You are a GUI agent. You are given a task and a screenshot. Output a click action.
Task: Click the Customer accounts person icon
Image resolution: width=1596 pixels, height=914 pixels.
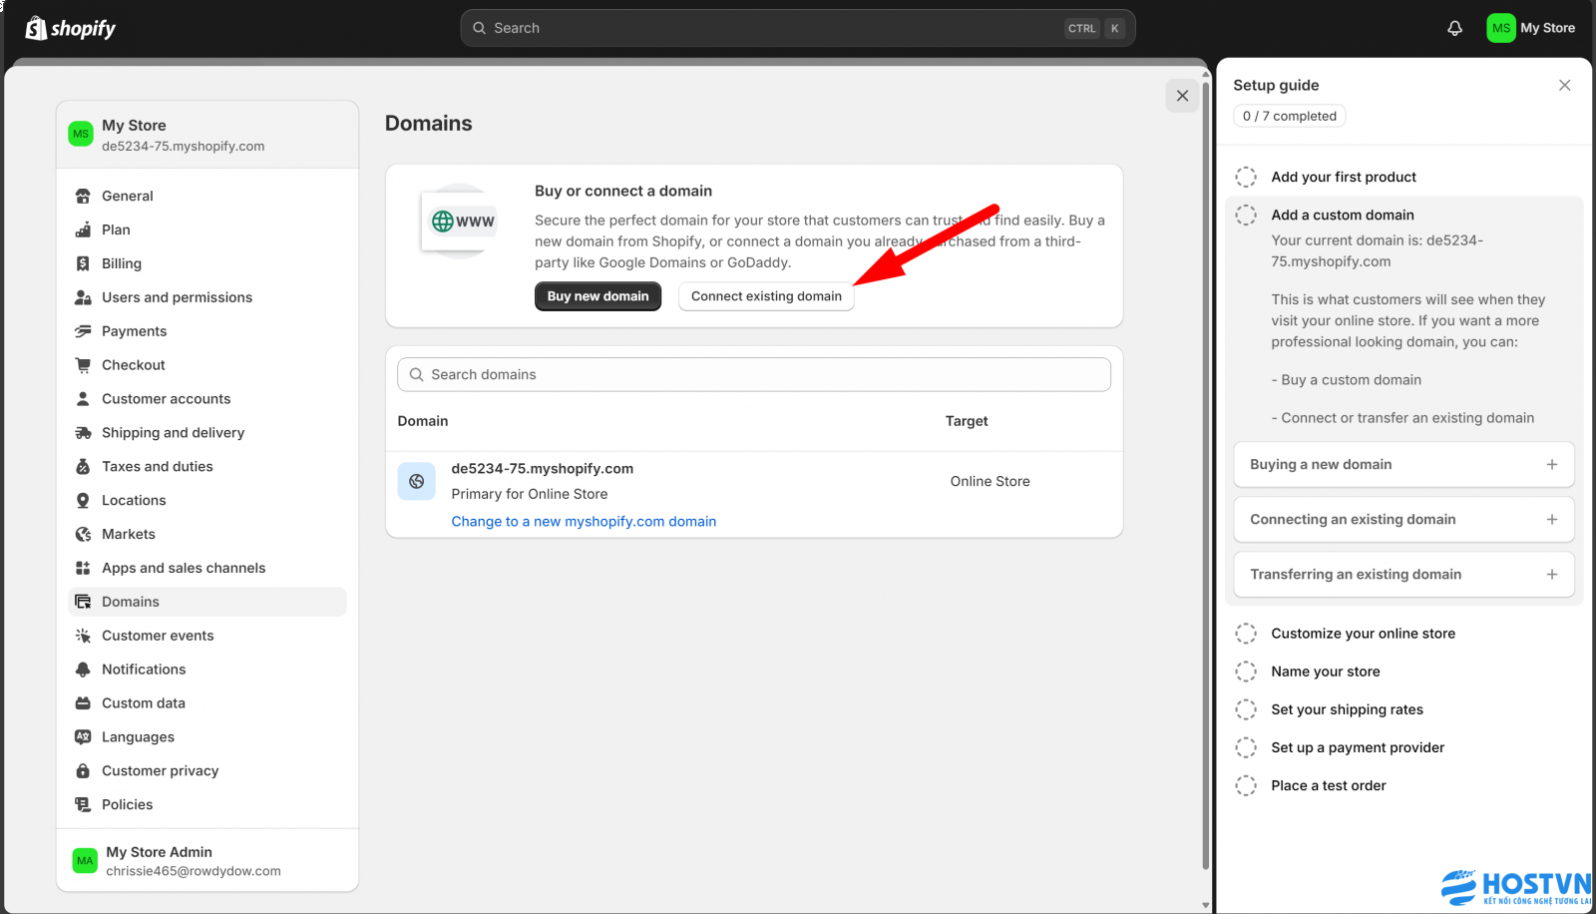[x=83, y=399]
